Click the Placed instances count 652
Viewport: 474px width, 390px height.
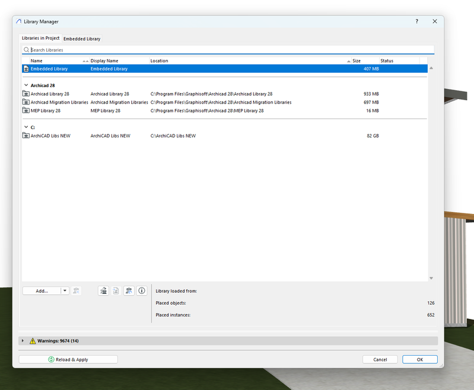point(431,315)
